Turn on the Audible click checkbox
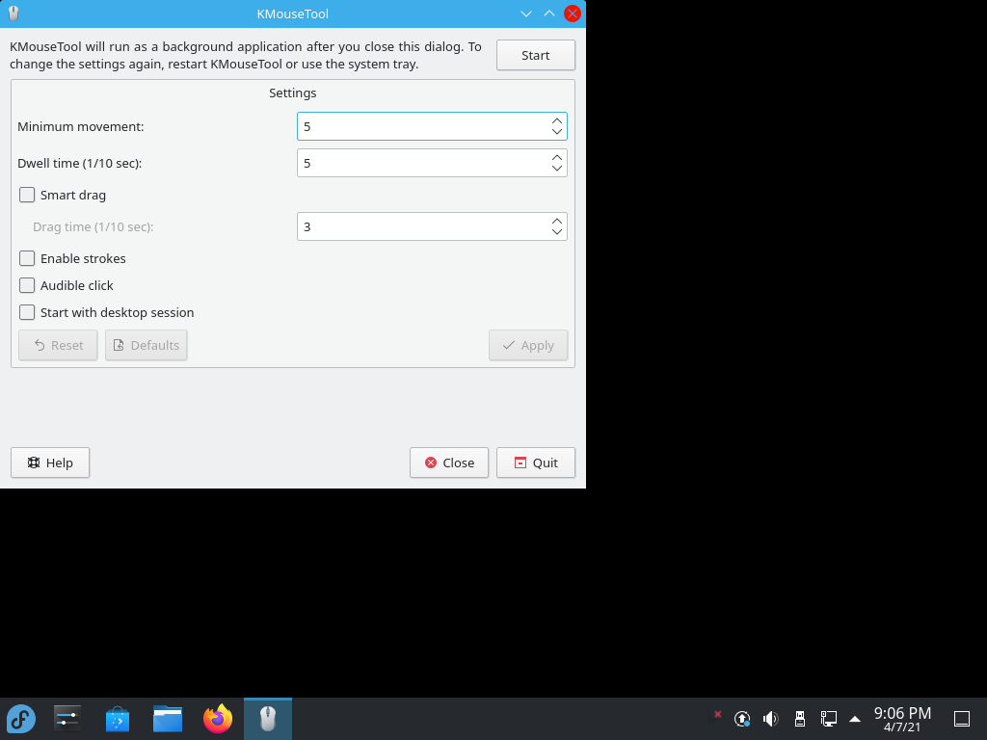987x740 pixels. click(x=27, y=285)
